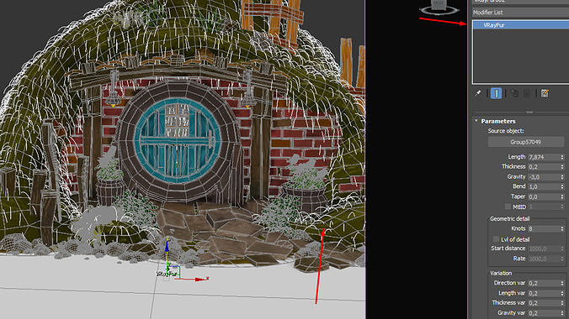This screenshot has width=569, height=319.
Task: Click the Thickness var spinner arrows
Action: coord(562,303)
